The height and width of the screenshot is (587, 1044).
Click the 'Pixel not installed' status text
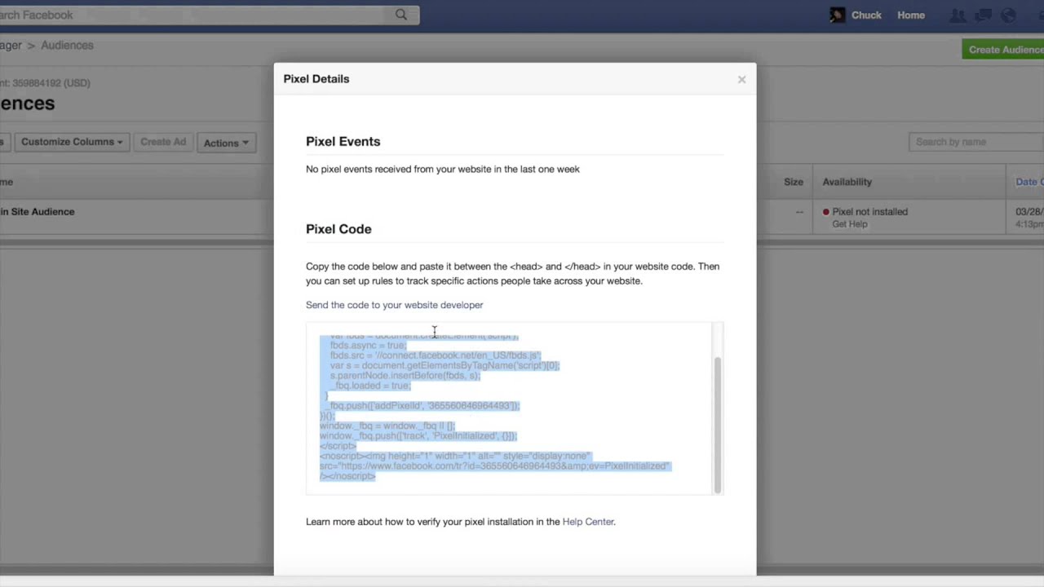coord(869,212)
